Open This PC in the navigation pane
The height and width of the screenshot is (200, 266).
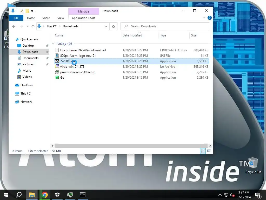click(25, 93)
